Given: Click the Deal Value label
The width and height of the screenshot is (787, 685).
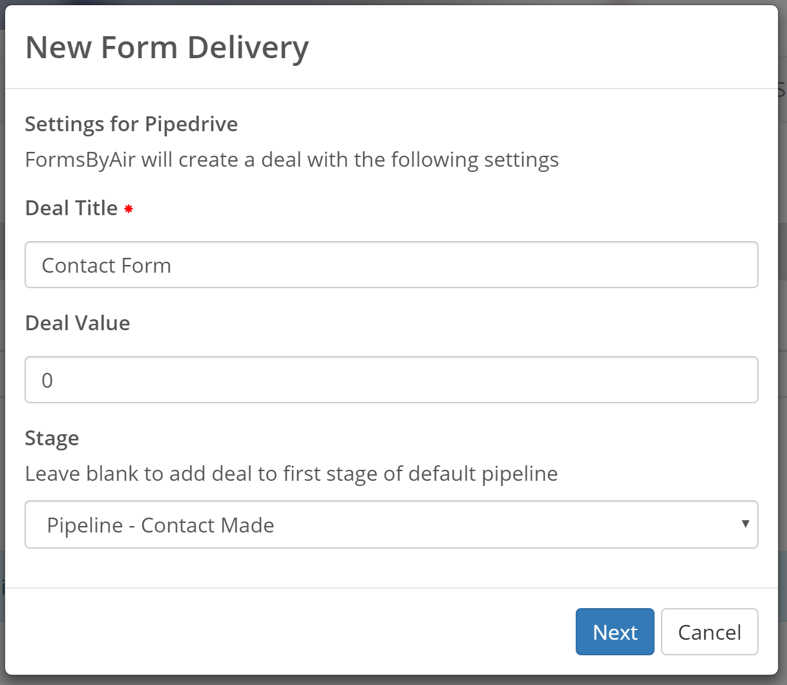Looking at the screenshot, I should click(x=78, y=323).
